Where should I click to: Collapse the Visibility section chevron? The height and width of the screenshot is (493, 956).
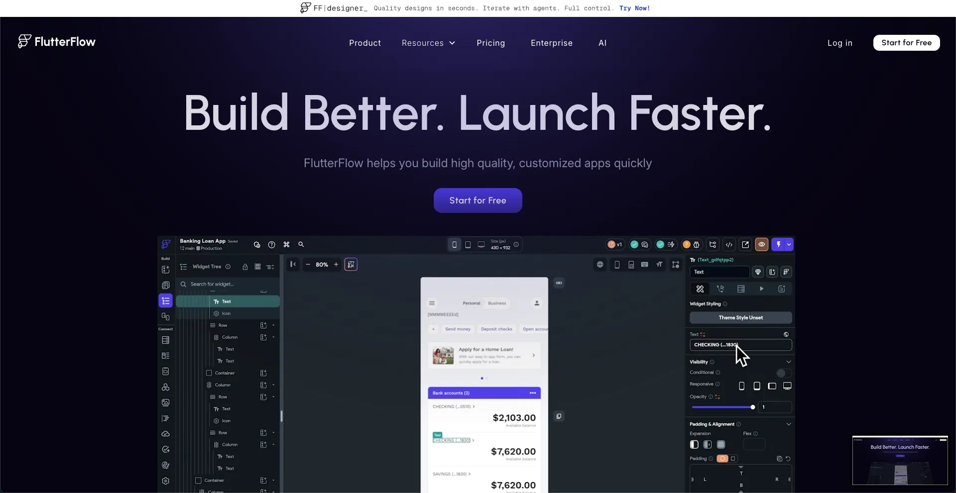[789, 362]
